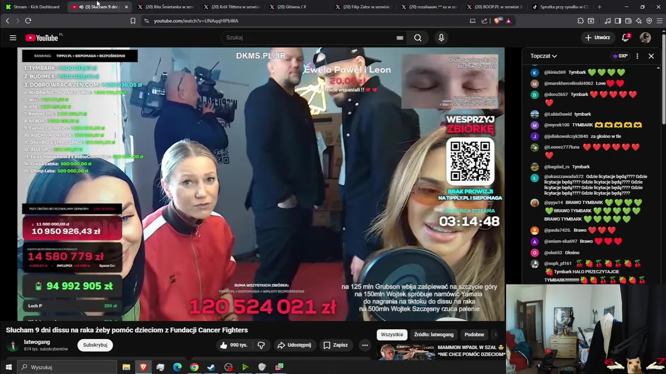Click the video title Słucham 9 dni dissu
The width and height of the screenshot is (666, 374).
coord(127,330)
